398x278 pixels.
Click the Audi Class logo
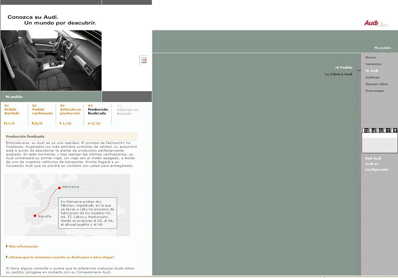(x=376, y=23)
